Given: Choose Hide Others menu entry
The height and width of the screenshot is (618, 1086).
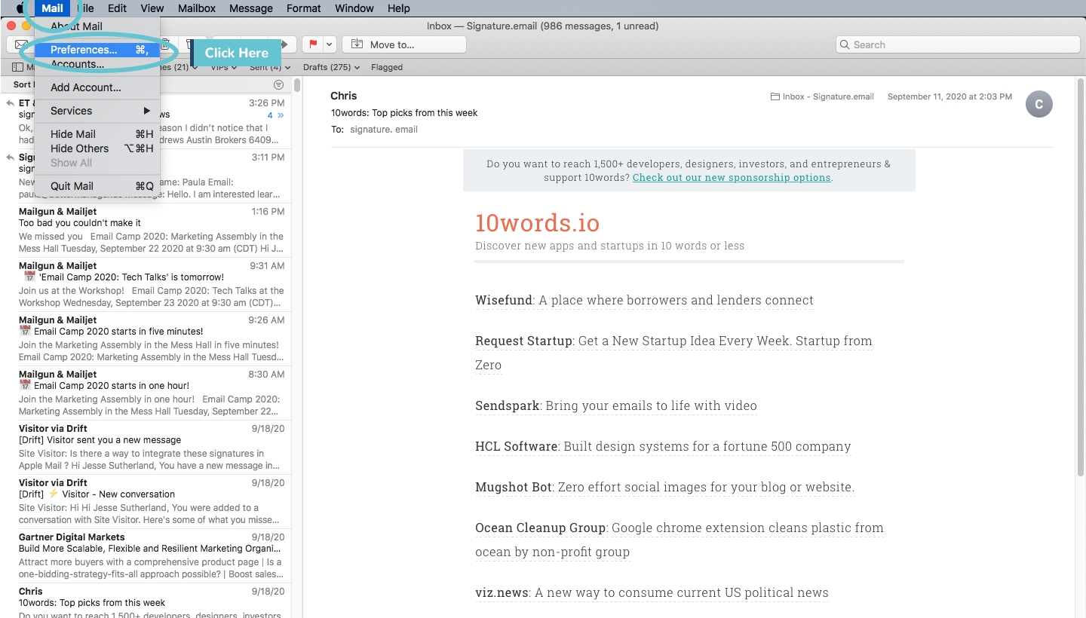Looking at the screenshot, I should tap(97, 148).
